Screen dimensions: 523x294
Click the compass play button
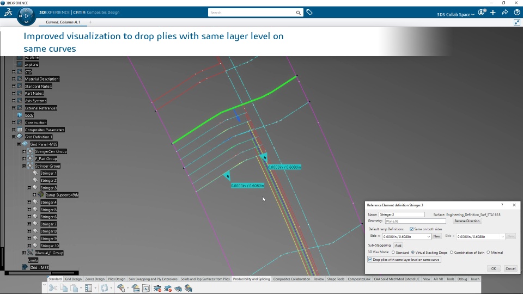[26, 15]
